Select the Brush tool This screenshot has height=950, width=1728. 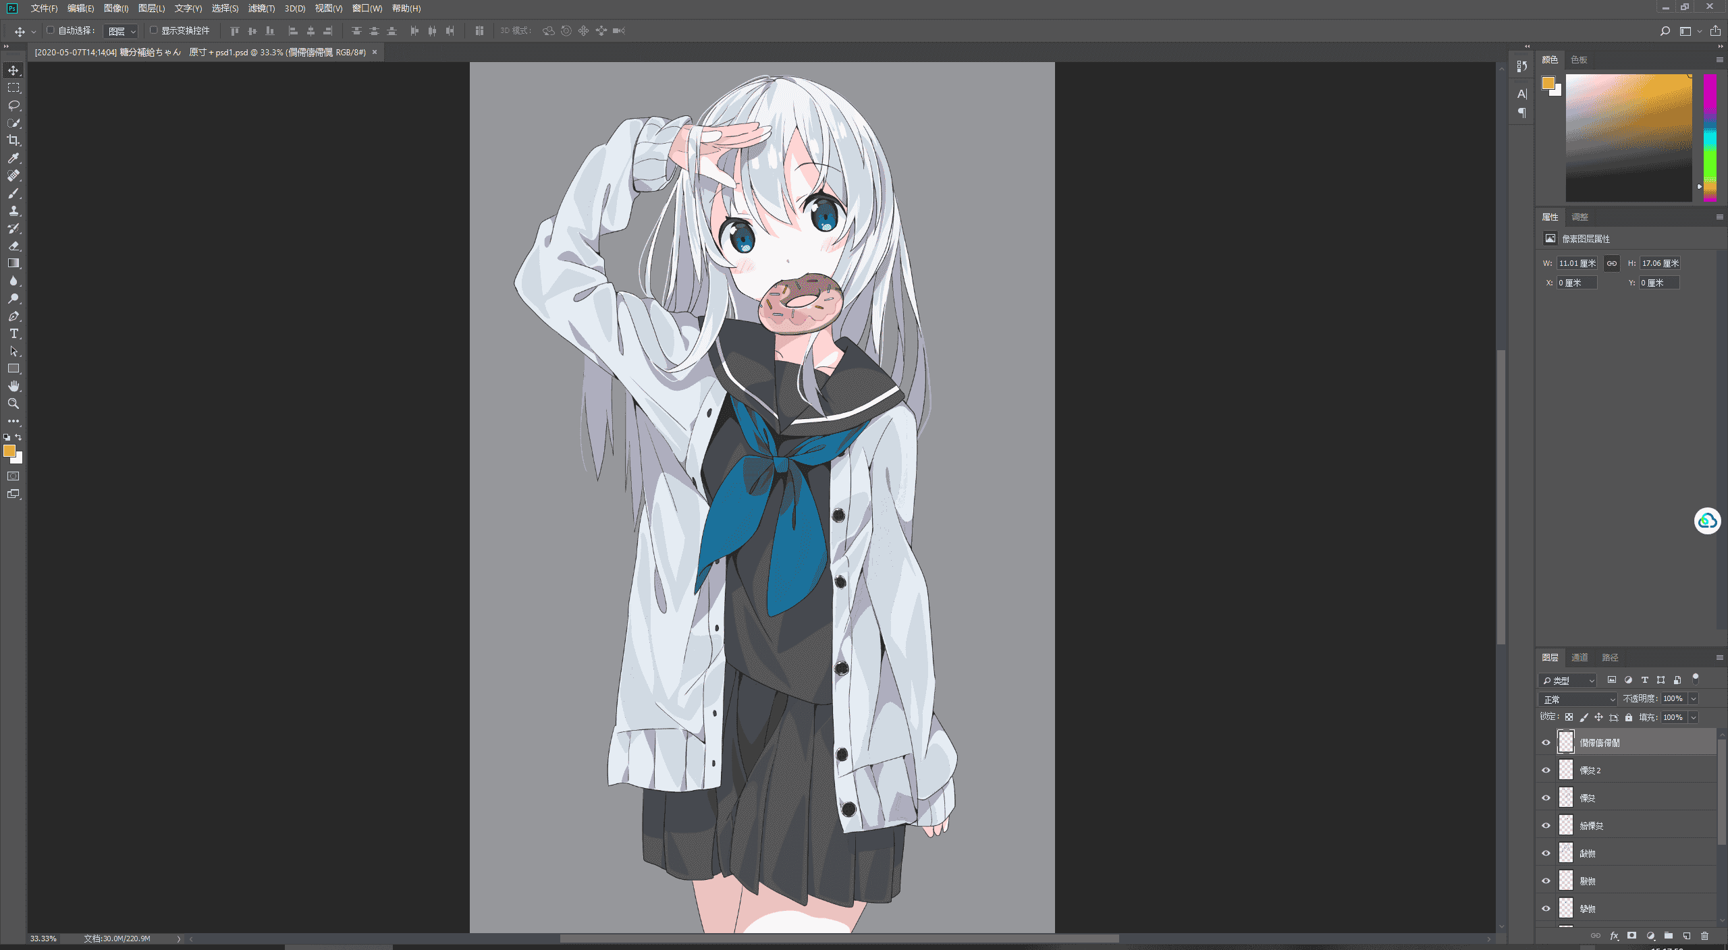[13, 193]
